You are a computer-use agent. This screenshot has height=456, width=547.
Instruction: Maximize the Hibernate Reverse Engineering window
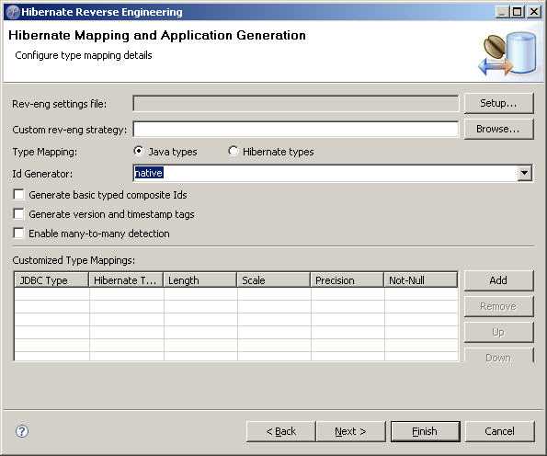click(518, 12)
